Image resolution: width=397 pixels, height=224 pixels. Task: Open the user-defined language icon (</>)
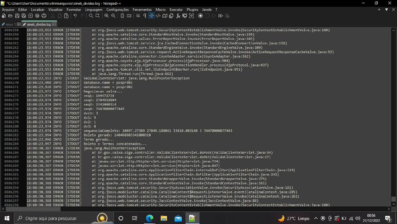click(158, 16)
